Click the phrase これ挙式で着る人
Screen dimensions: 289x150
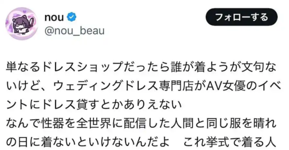(229, 142)
